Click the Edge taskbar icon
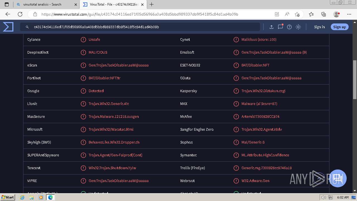357x201 pixels. (x=50, y=197)
